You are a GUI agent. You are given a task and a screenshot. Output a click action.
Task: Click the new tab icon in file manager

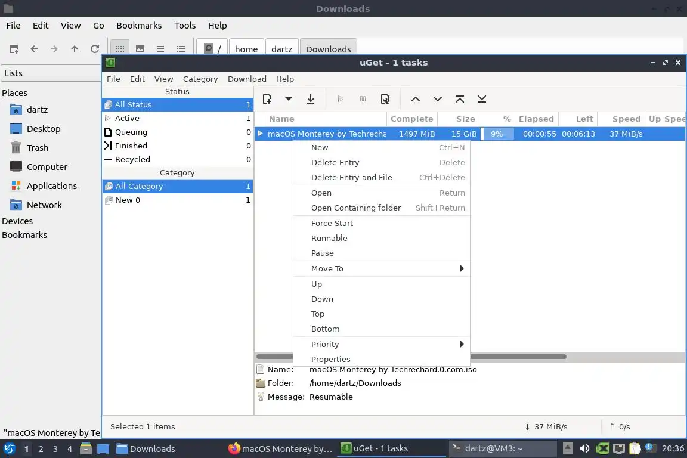(x=14, y=49)
